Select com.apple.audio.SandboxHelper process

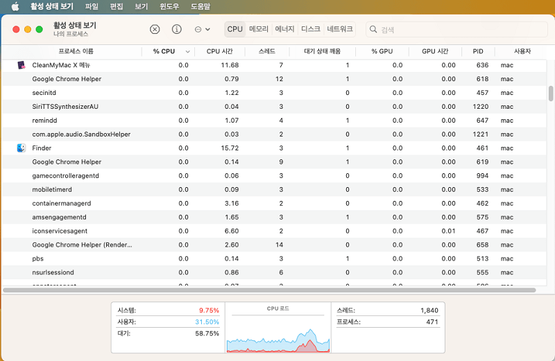[274, 134]
